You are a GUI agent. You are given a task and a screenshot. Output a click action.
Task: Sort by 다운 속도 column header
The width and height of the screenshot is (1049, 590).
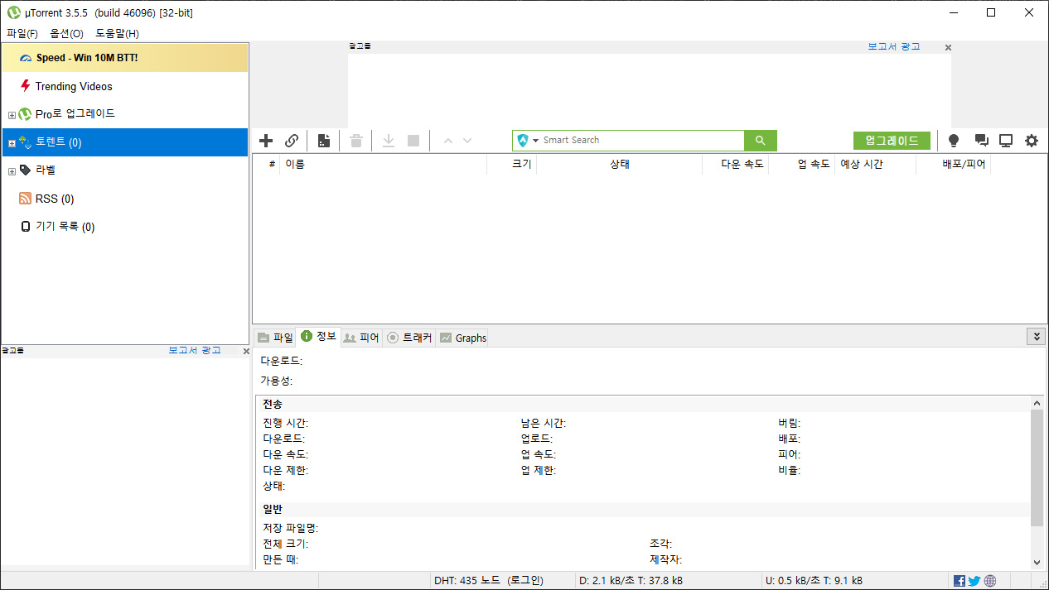pos(735,164)
